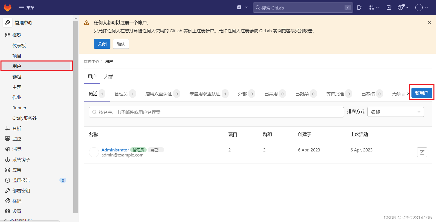Click the 标记 label tag icon
Viewport: 436px width, 222px height.
coord(8,201)
